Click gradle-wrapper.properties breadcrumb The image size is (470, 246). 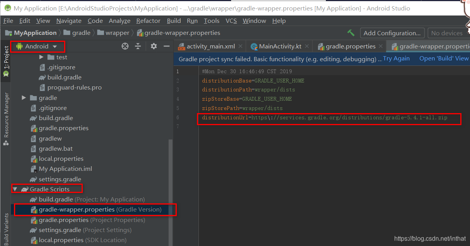178,33
